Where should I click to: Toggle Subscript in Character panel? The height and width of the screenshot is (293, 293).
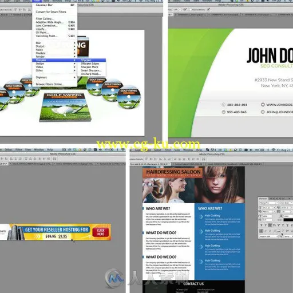pyautogui.click(x=283, y=225)
